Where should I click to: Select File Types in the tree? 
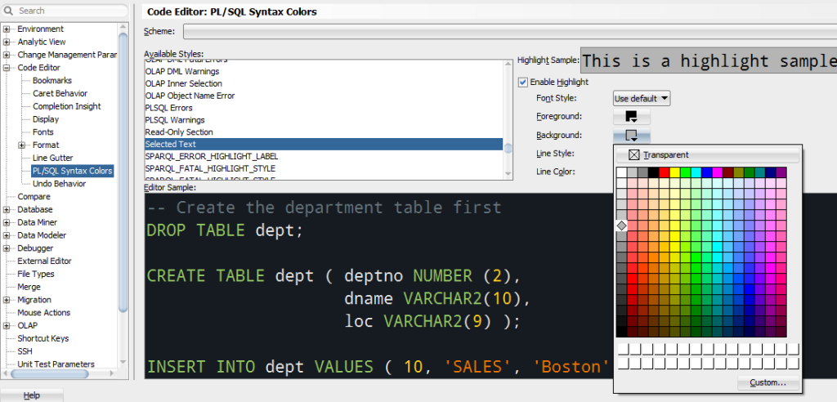(x=36, y=274)
